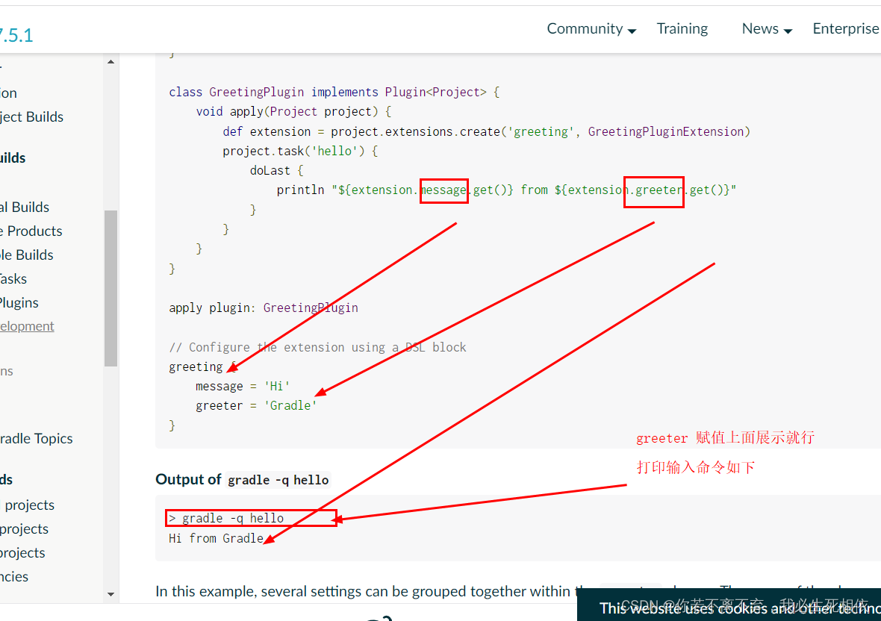Open the 'radle Topics' sidebar link
Screen dimensions: 881x621
[x=37, y=439]
